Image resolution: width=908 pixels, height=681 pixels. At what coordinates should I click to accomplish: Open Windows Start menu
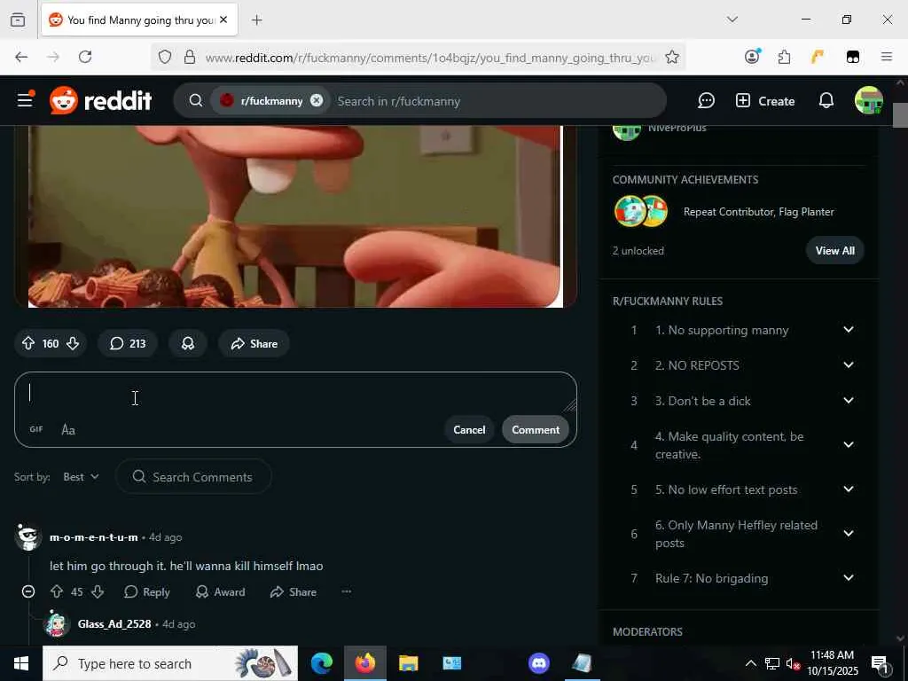[21, 663]
